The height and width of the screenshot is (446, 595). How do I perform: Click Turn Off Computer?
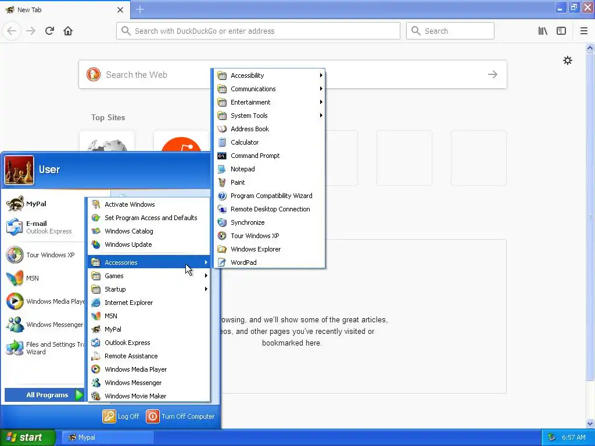181,416
